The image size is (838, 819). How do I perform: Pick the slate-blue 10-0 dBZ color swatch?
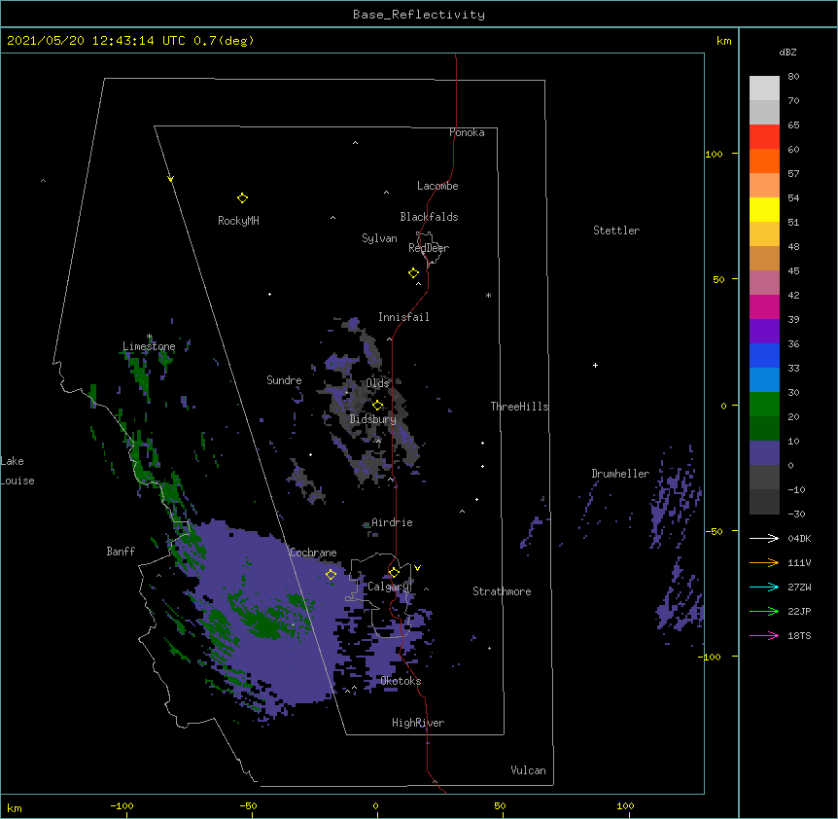(x=764, y=453)
